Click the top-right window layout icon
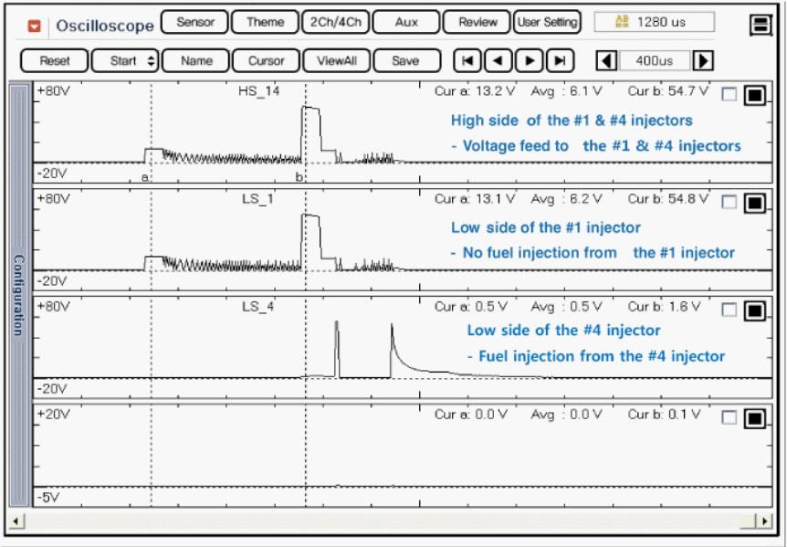Image resolution: width=787 pixels, height=547 pixels. pyautogui.click(x=761, y=25)
